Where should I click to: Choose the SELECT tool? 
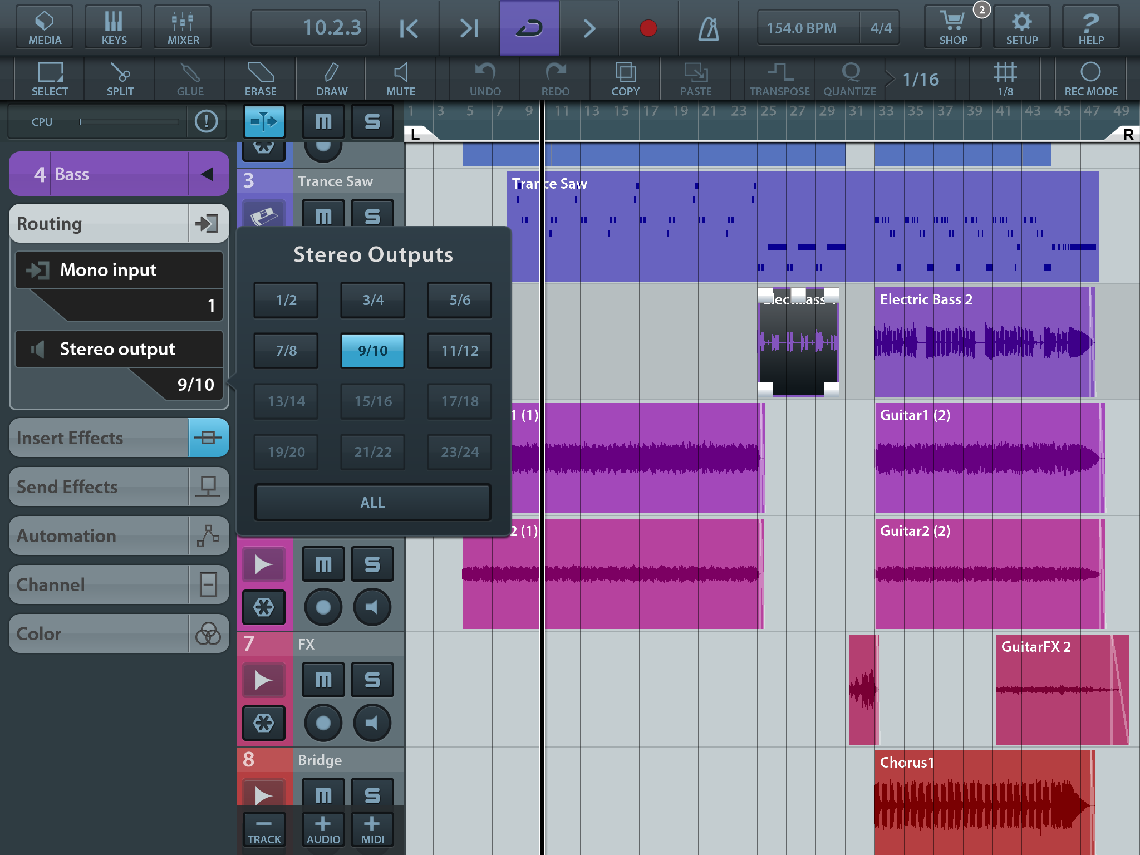pos(50,79)
